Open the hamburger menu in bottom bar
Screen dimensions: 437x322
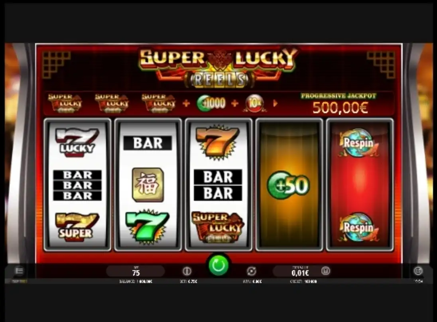pyautogui.click(x=19, y=271)
